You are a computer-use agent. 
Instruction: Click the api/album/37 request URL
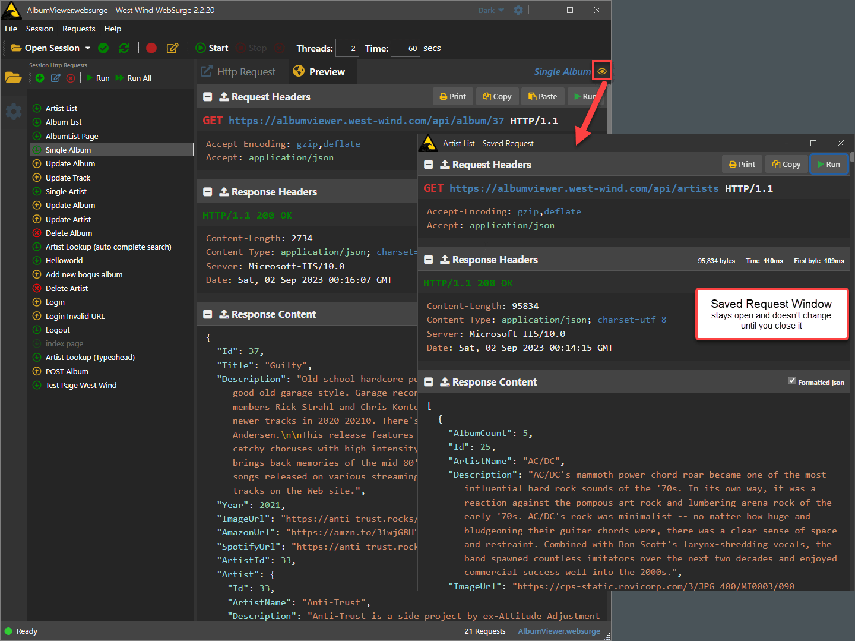[x=366, y=121]
